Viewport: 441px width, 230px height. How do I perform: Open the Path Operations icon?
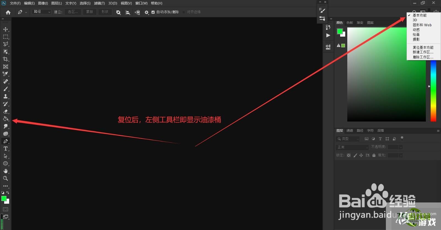[118, 12]
